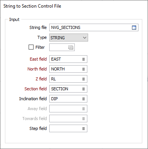This screenshot has height=149, width=148.
Task: Click the Filter number input box
Action: click(x=62, y=47)
